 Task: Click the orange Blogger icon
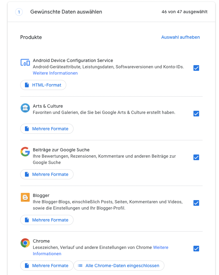[x=25, y=197]
